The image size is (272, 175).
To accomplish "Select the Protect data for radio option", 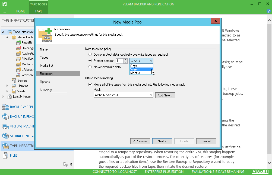I will pyautogui.click(x=90, y=60).
